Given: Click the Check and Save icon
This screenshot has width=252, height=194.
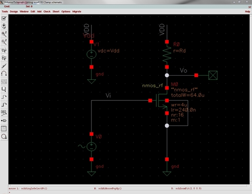Looking at the screenshot, I should pyautogui.click(x=4, y=18).
